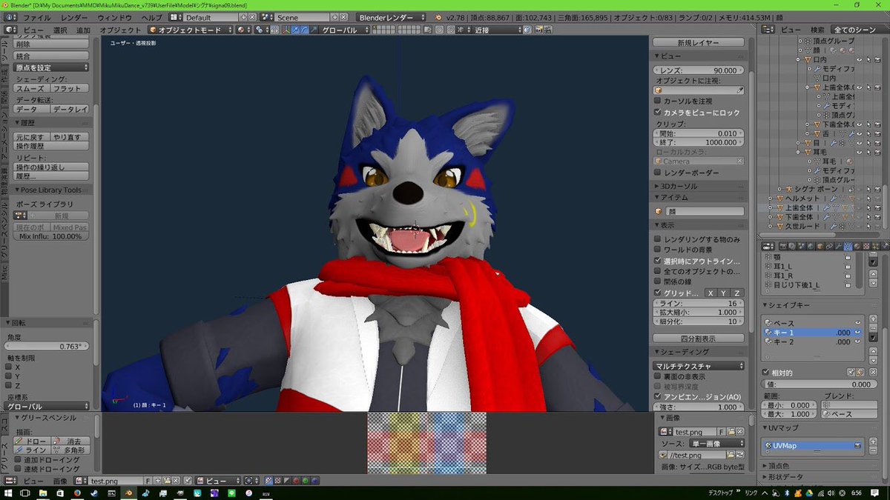The width and height of the screenshot is (890, 500).
Task: Click the add UV map plus icon
Action: tap(873, 443)
